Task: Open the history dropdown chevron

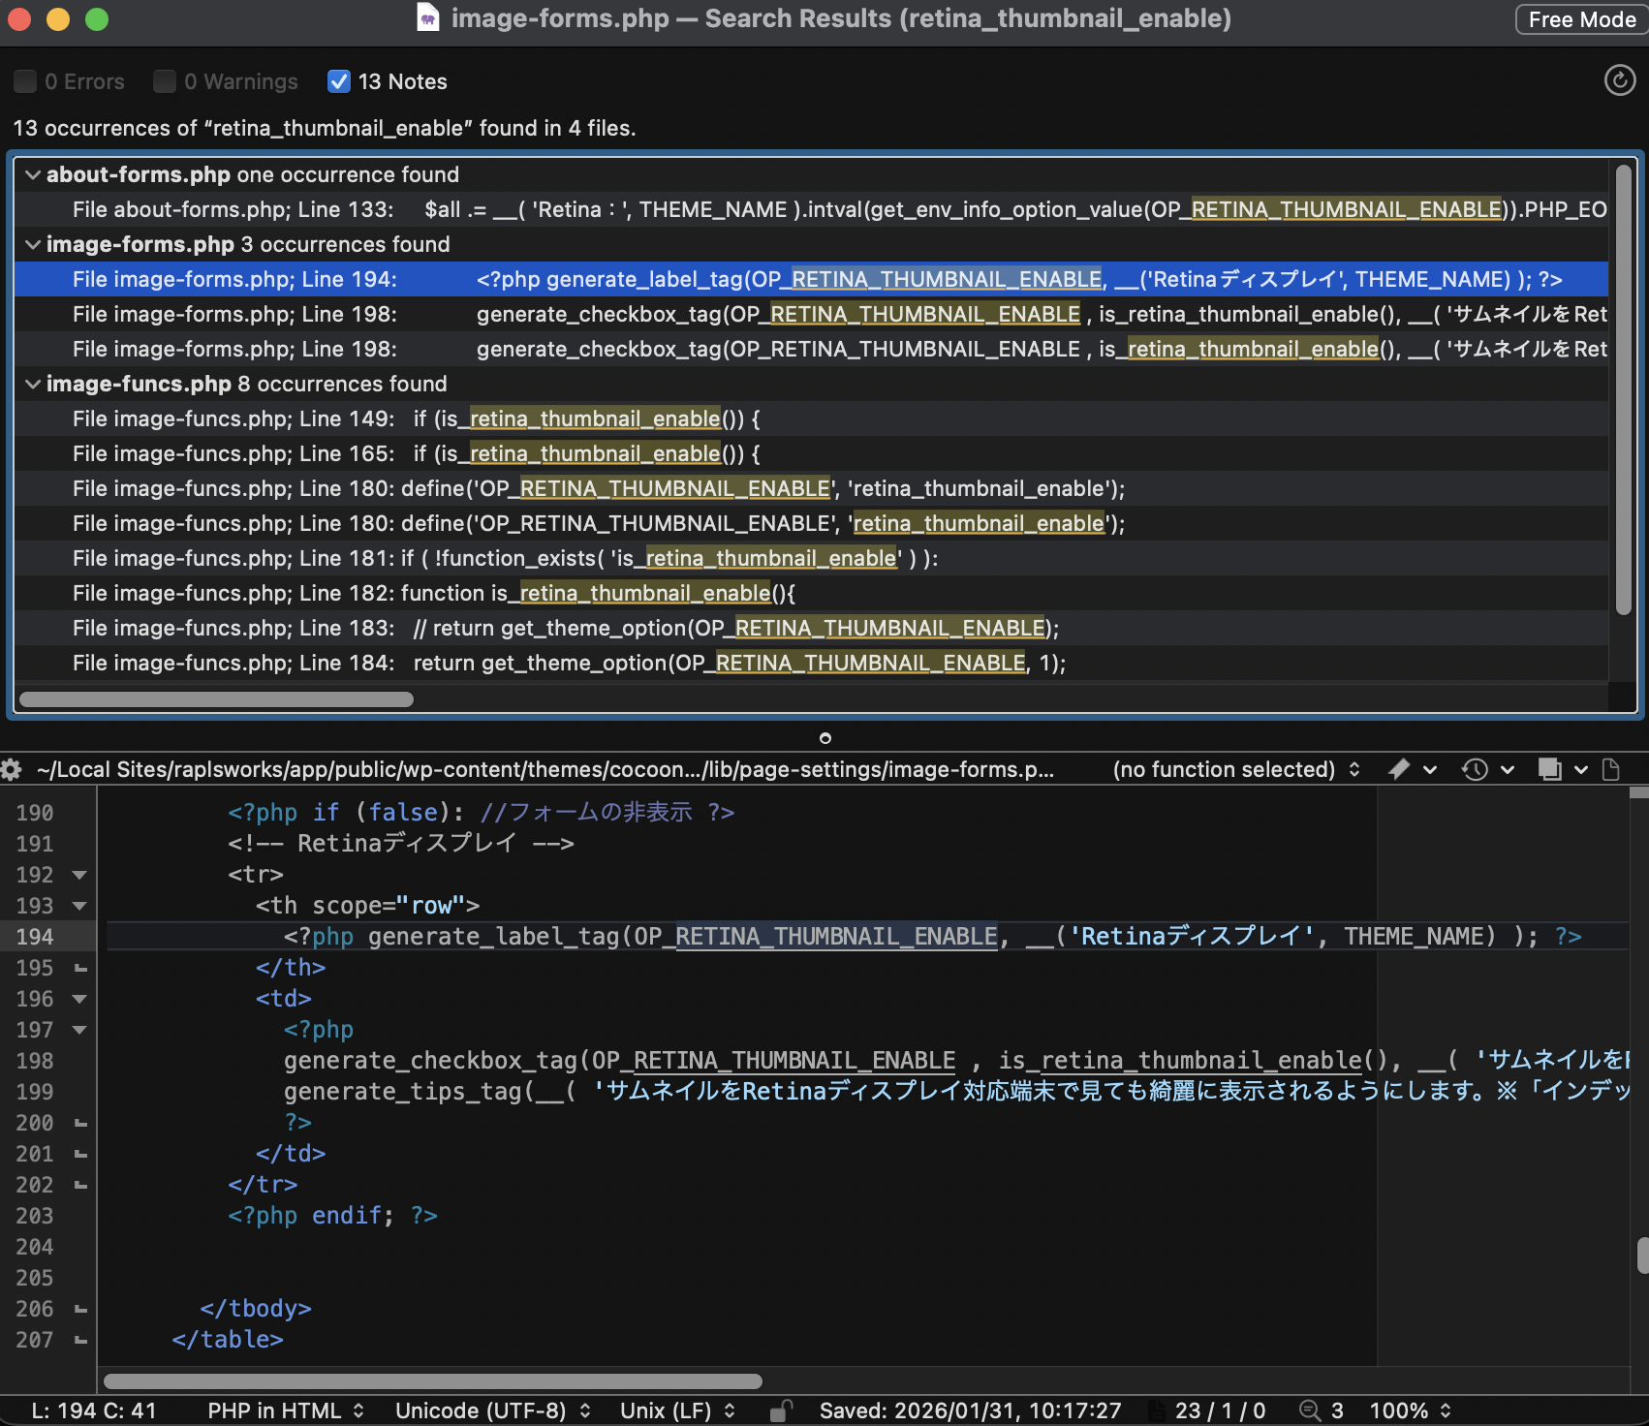Action: 1507,769
